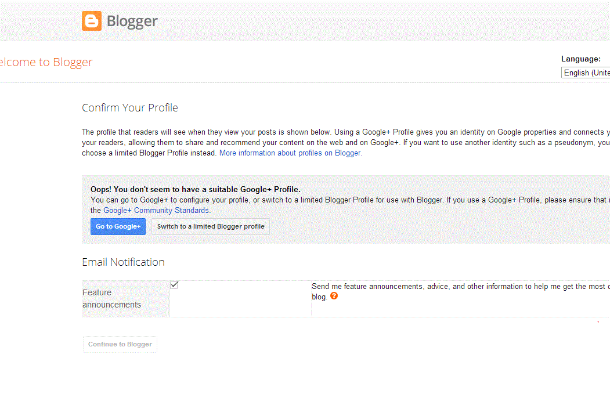The image size is (610, 394).
Task: Click the Blogger wordmark text in header
Action: tap(132, 21)
